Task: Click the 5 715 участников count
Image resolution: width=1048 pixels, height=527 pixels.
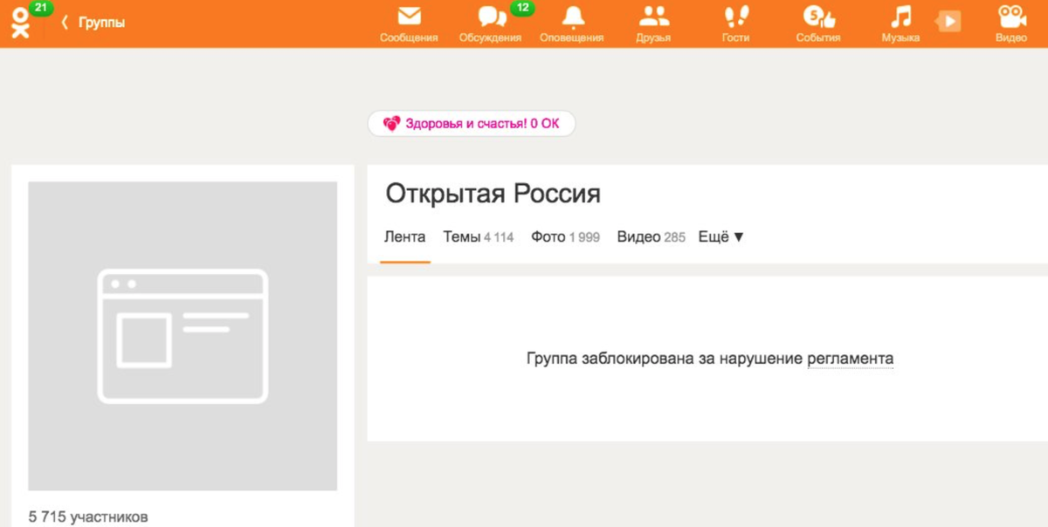Action: tap(88, 517)
